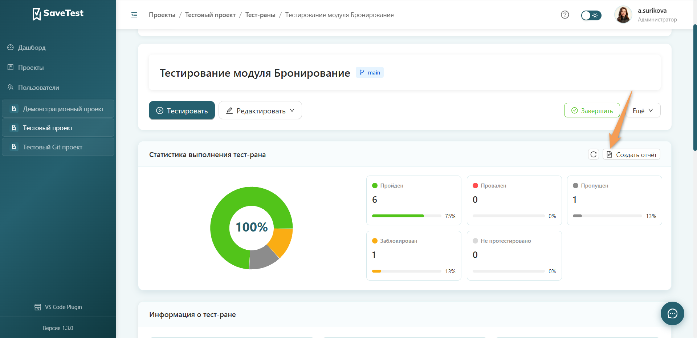Click document icon in Создать отчёт
The image size is (697, 338).
(x=610, y=154)
